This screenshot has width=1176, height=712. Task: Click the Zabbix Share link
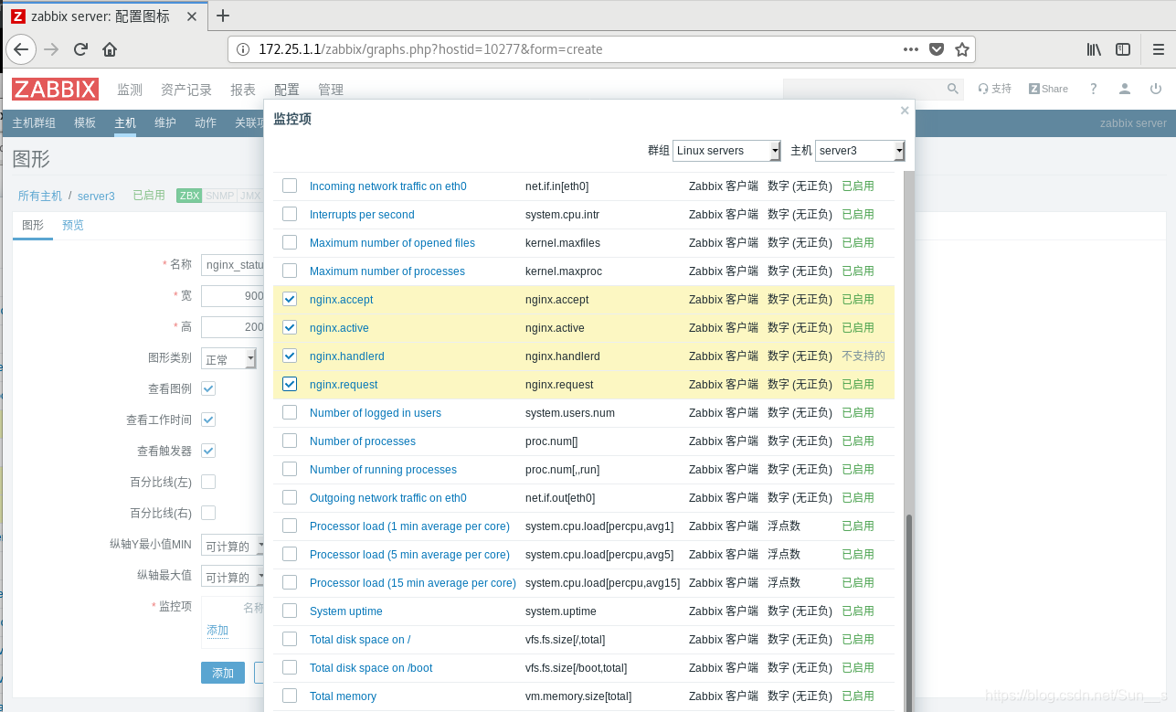coord(1048,89)
